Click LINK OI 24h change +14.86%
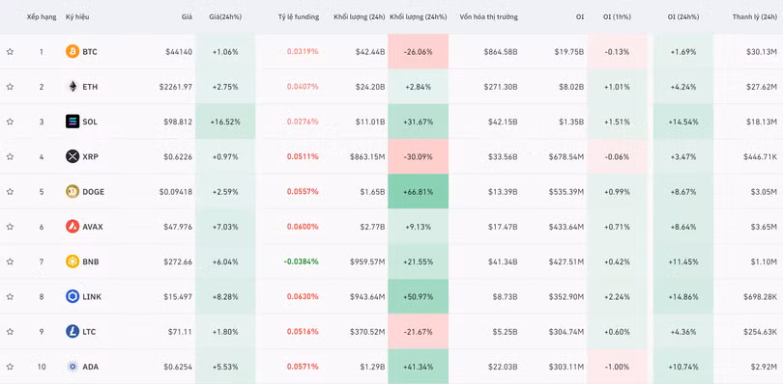Screen dimensions: 783x384 tap(683, 297)
